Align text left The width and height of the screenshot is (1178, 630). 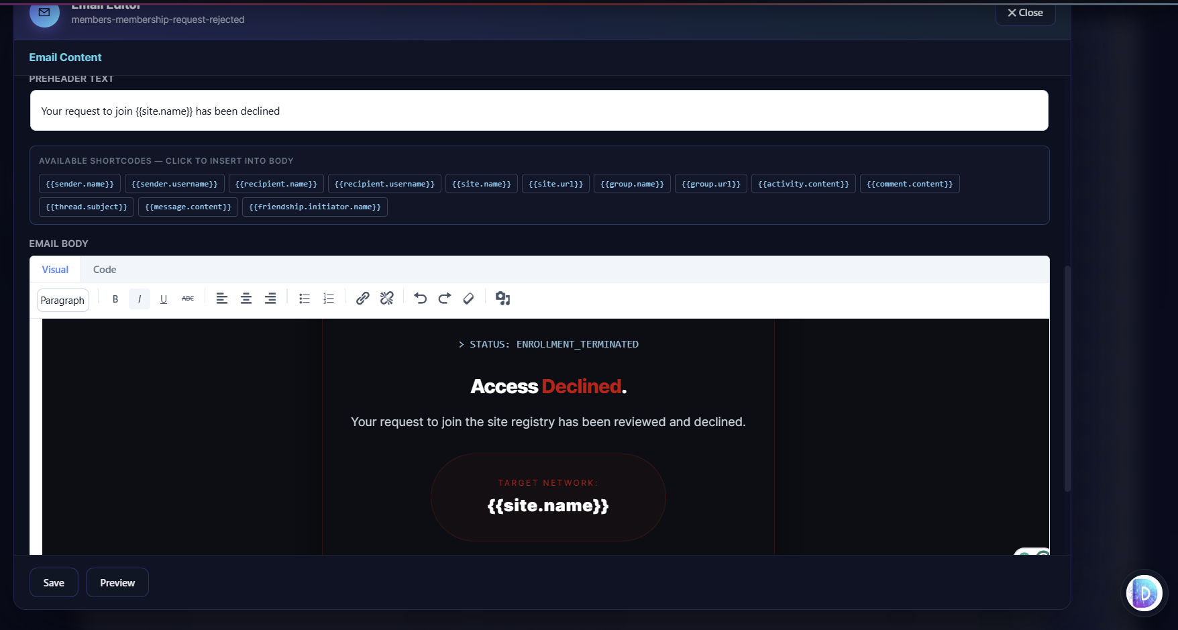pyautogui.click(x=222, y=299)
